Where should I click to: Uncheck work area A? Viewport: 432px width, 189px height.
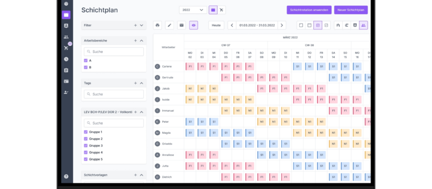click(86, 60)
